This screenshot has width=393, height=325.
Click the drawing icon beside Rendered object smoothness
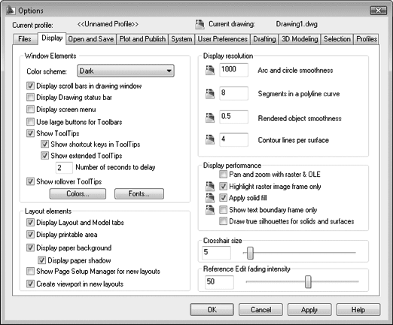pos(210,117)
